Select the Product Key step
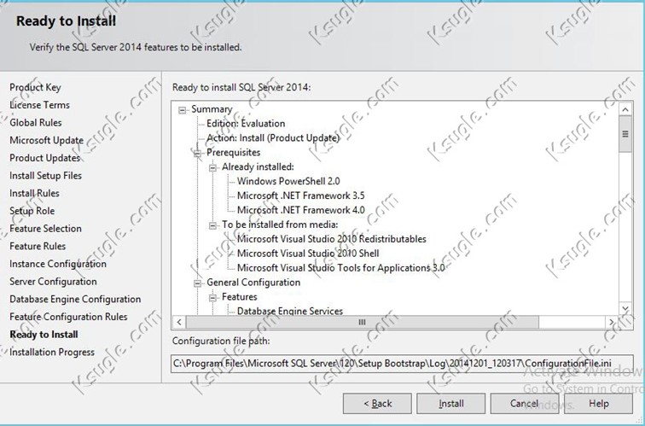 click(35, 87)
